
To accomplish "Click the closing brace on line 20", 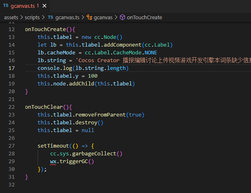I will point(27,92).
